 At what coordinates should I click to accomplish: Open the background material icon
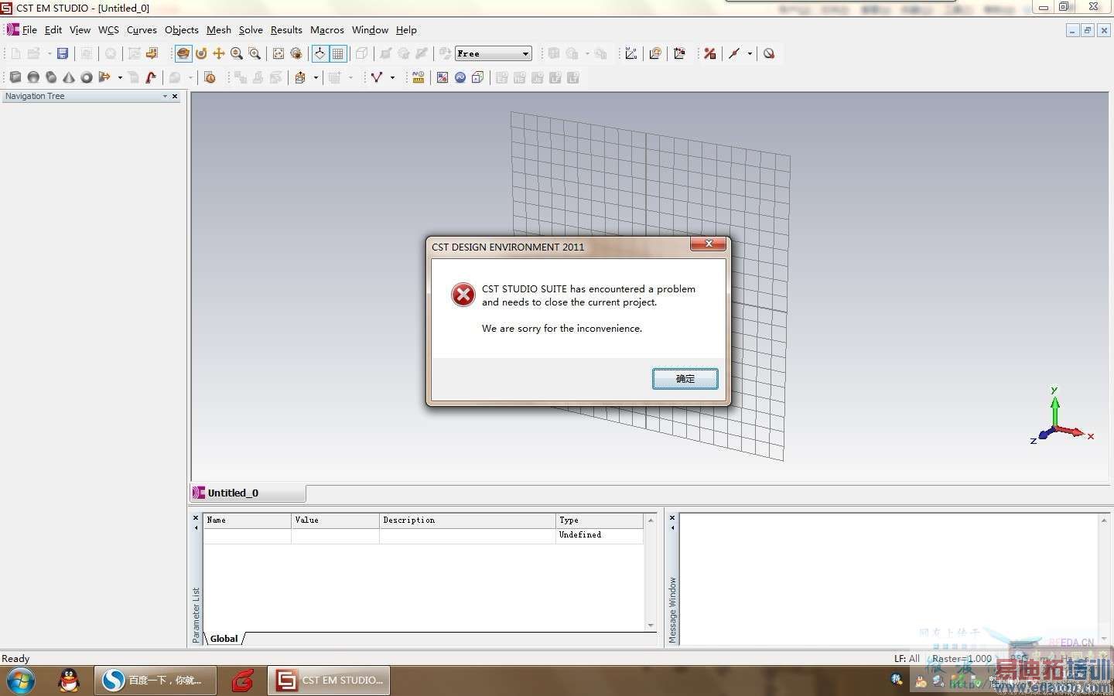pyautogui.click(x=443, y=77)
